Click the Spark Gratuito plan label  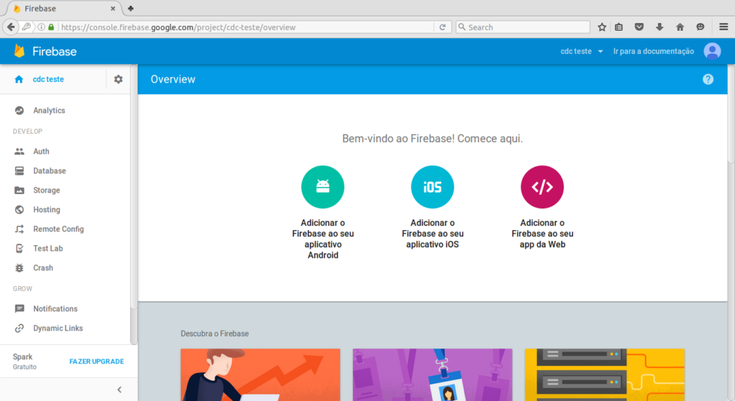pyautogui.click(x=24, y=361)
